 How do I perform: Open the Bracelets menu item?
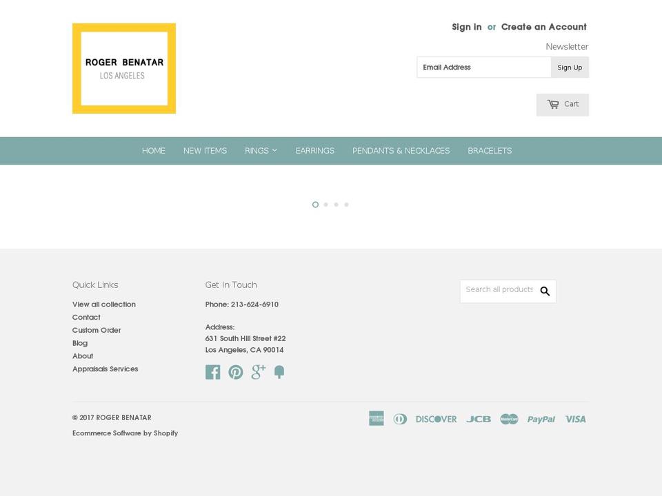tap(490, 151)
